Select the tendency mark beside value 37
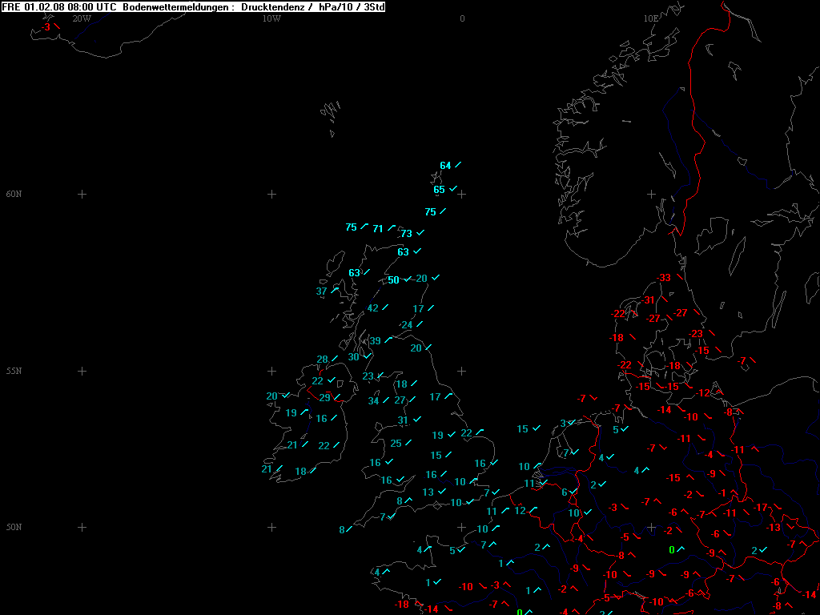 click(x=335, y=291)
